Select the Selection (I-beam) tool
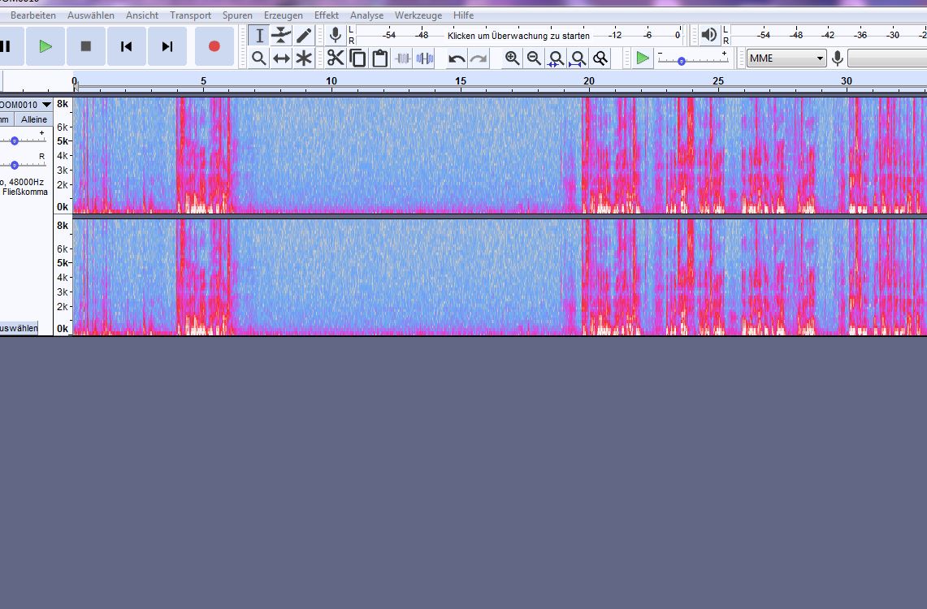Viewport: 927px width, 609px height. point(258,36)
